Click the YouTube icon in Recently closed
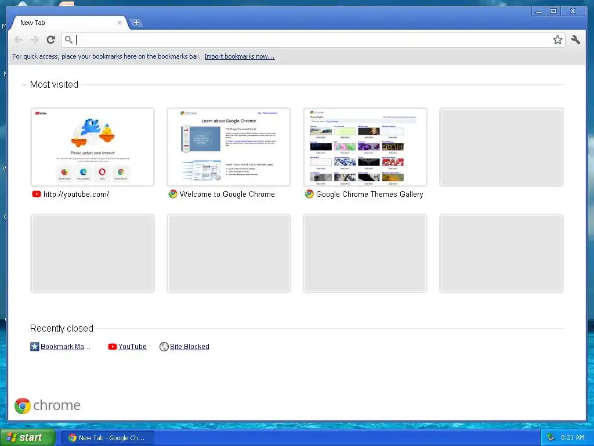 (112, 347)
